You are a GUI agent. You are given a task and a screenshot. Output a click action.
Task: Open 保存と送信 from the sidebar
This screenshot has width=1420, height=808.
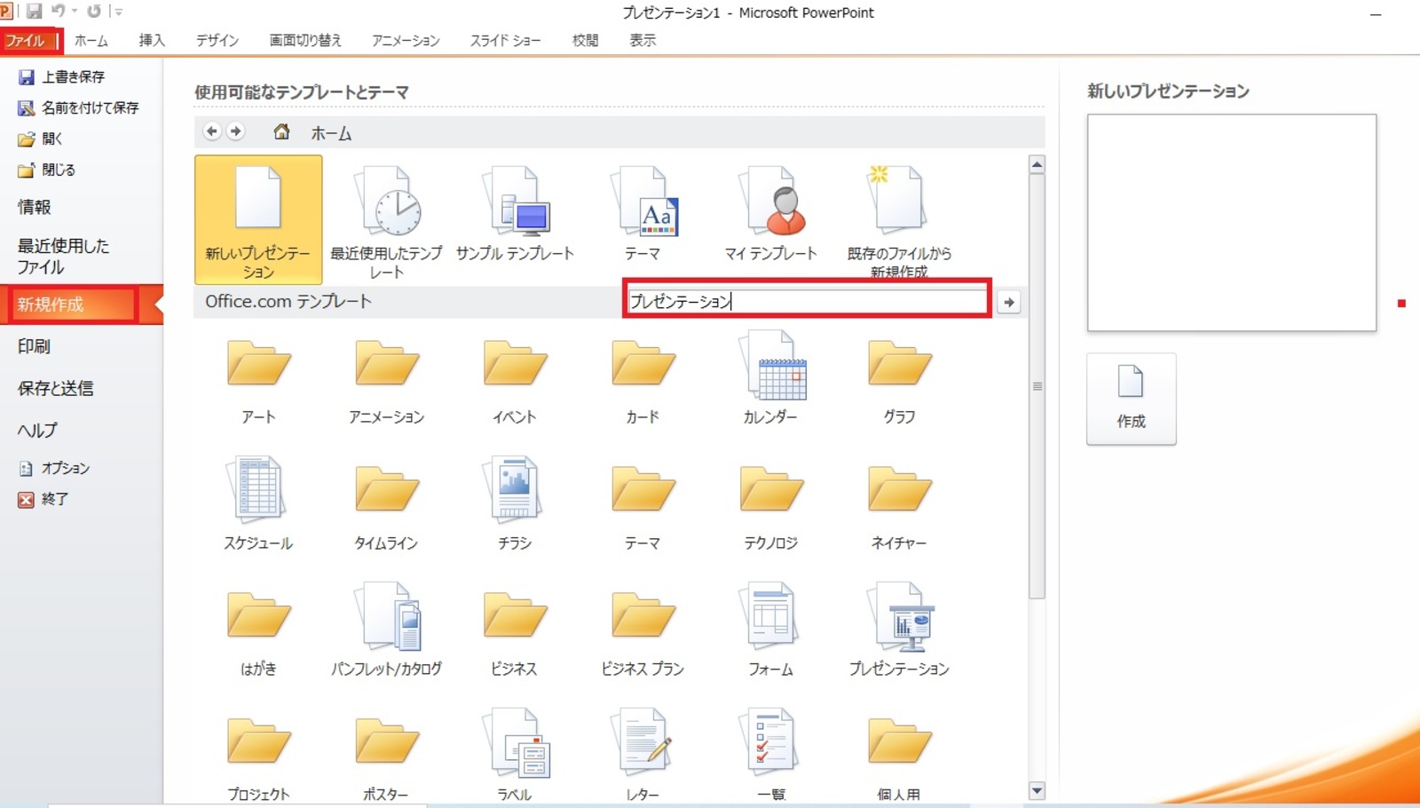55,388
